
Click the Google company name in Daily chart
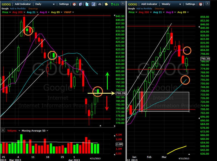pos(5,9)
